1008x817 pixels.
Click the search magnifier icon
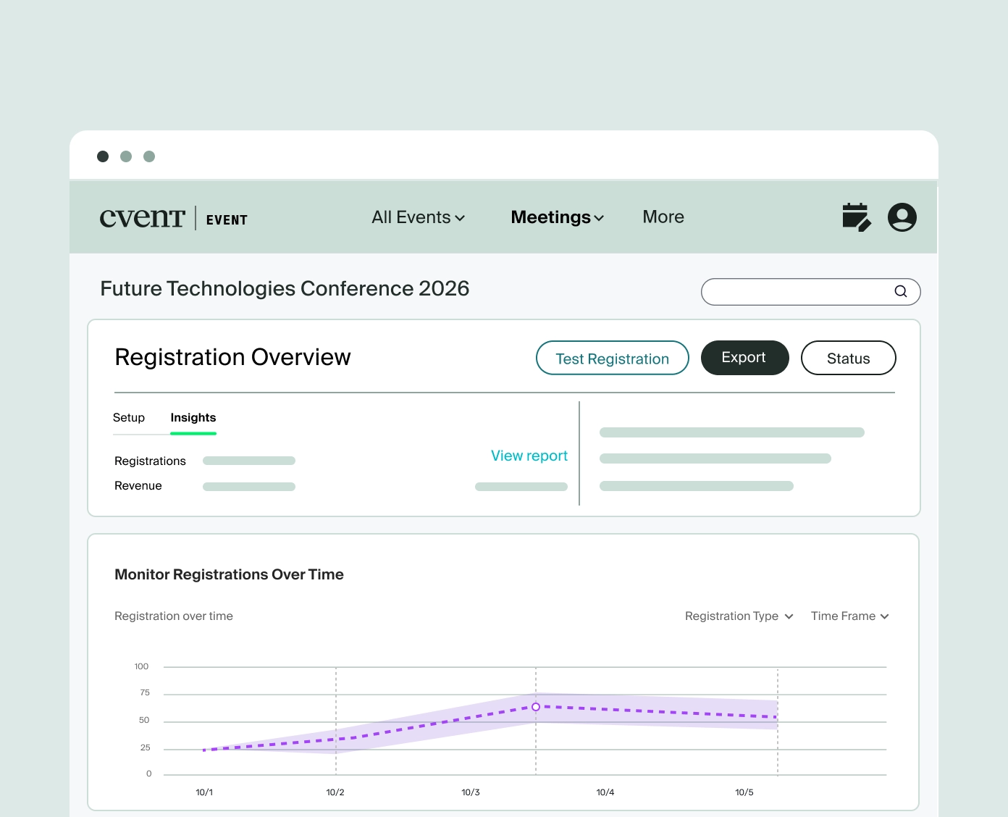[901, 291]
